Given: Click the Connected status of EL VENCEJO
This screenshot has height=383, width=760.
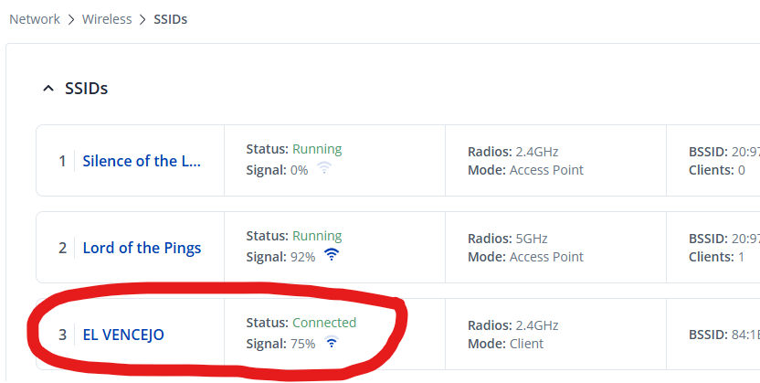Looking at the screenshot, I should (324, 323).
